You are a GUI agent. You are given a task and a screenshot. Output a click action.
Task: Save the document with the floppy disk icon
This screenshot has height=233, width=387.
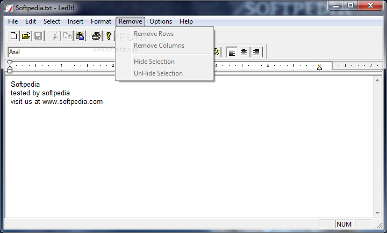tap(38, 36)
